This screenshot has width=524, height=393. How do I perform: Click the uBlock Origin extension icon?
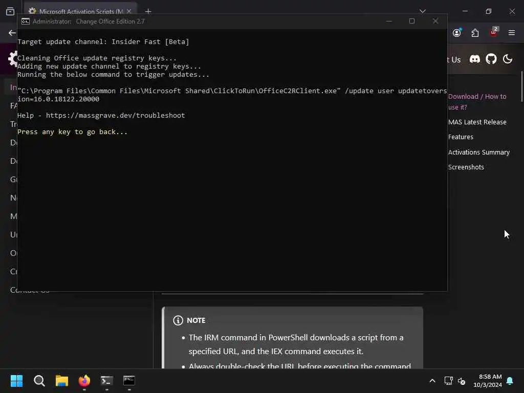[494, 32]
